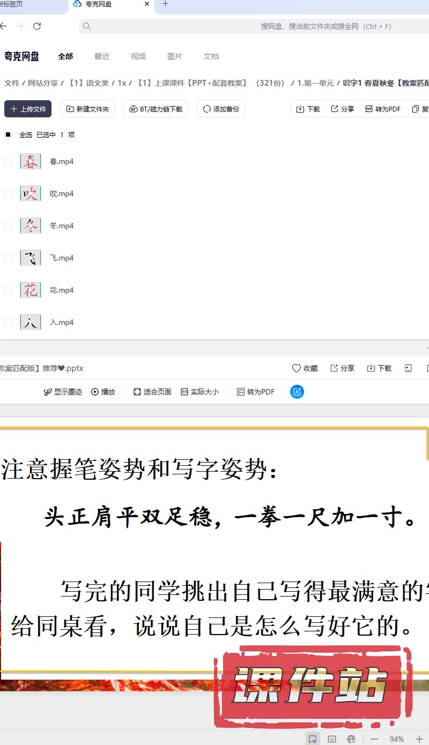Click the blue AI assistant icon
Viewport: 429px width, 745px height.
(x=297, y=392)
